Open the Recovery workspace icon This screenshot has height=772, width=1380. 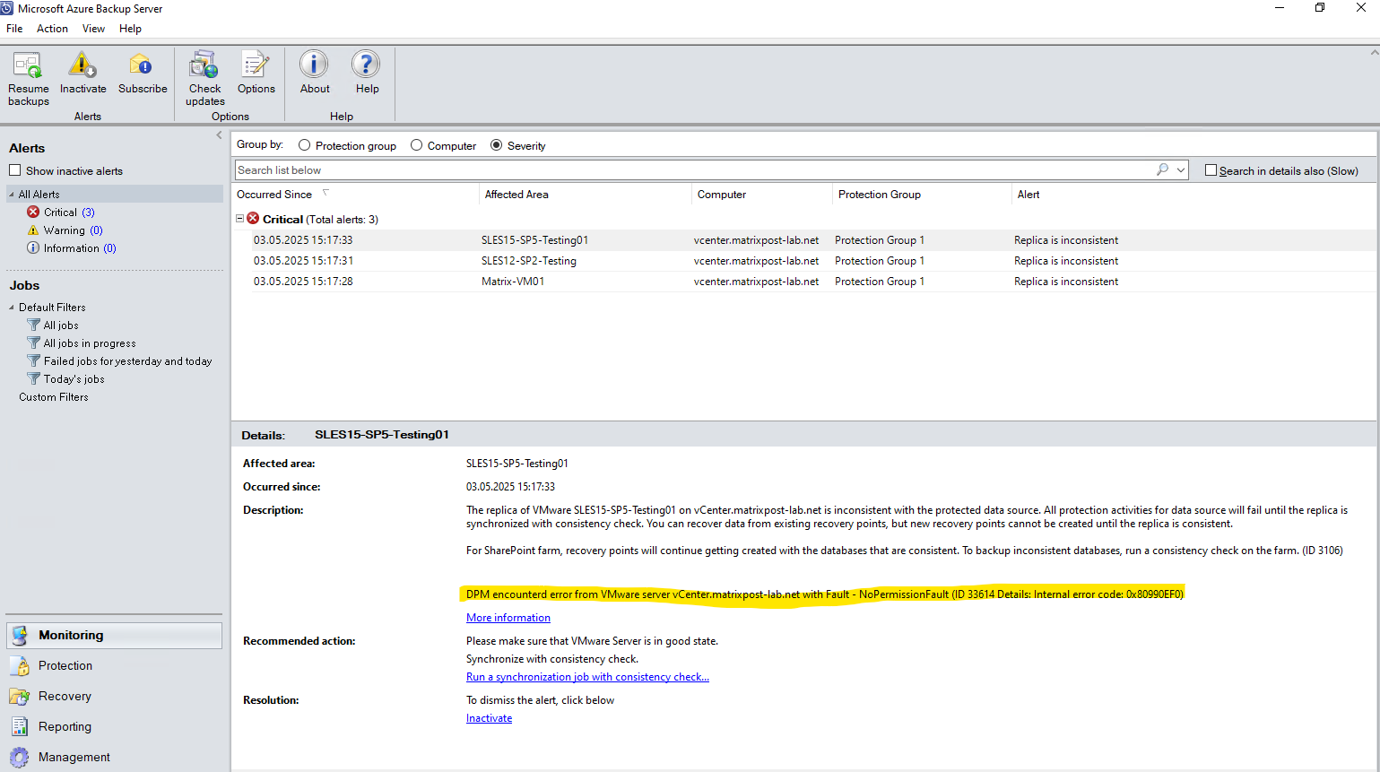coord(20,697)
